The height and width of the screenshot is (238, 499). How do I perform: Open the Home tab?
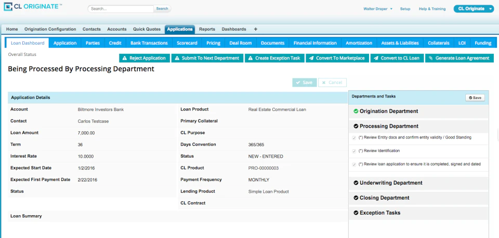point(12,29)
